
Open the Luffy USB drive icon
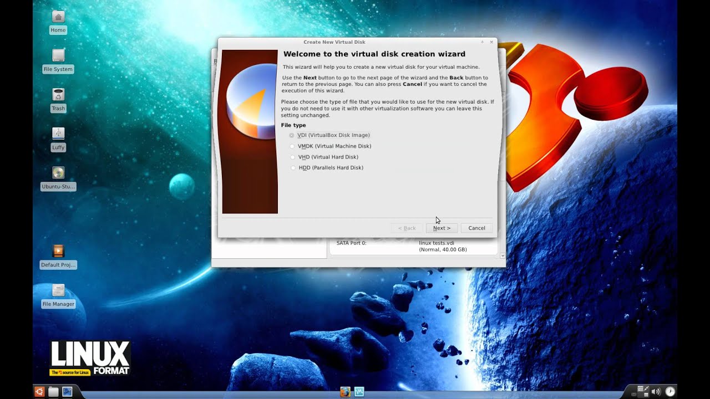click(58, 140)
